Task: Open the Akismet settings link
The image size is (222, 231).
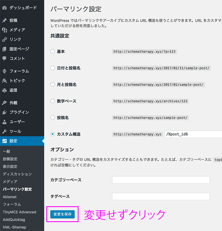Action: tap(10, 197)
